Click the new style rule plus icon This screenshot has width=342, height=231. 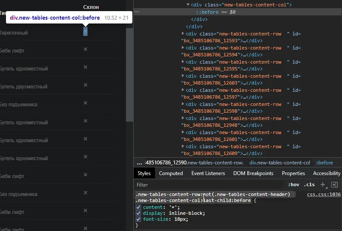click(323, 184)
